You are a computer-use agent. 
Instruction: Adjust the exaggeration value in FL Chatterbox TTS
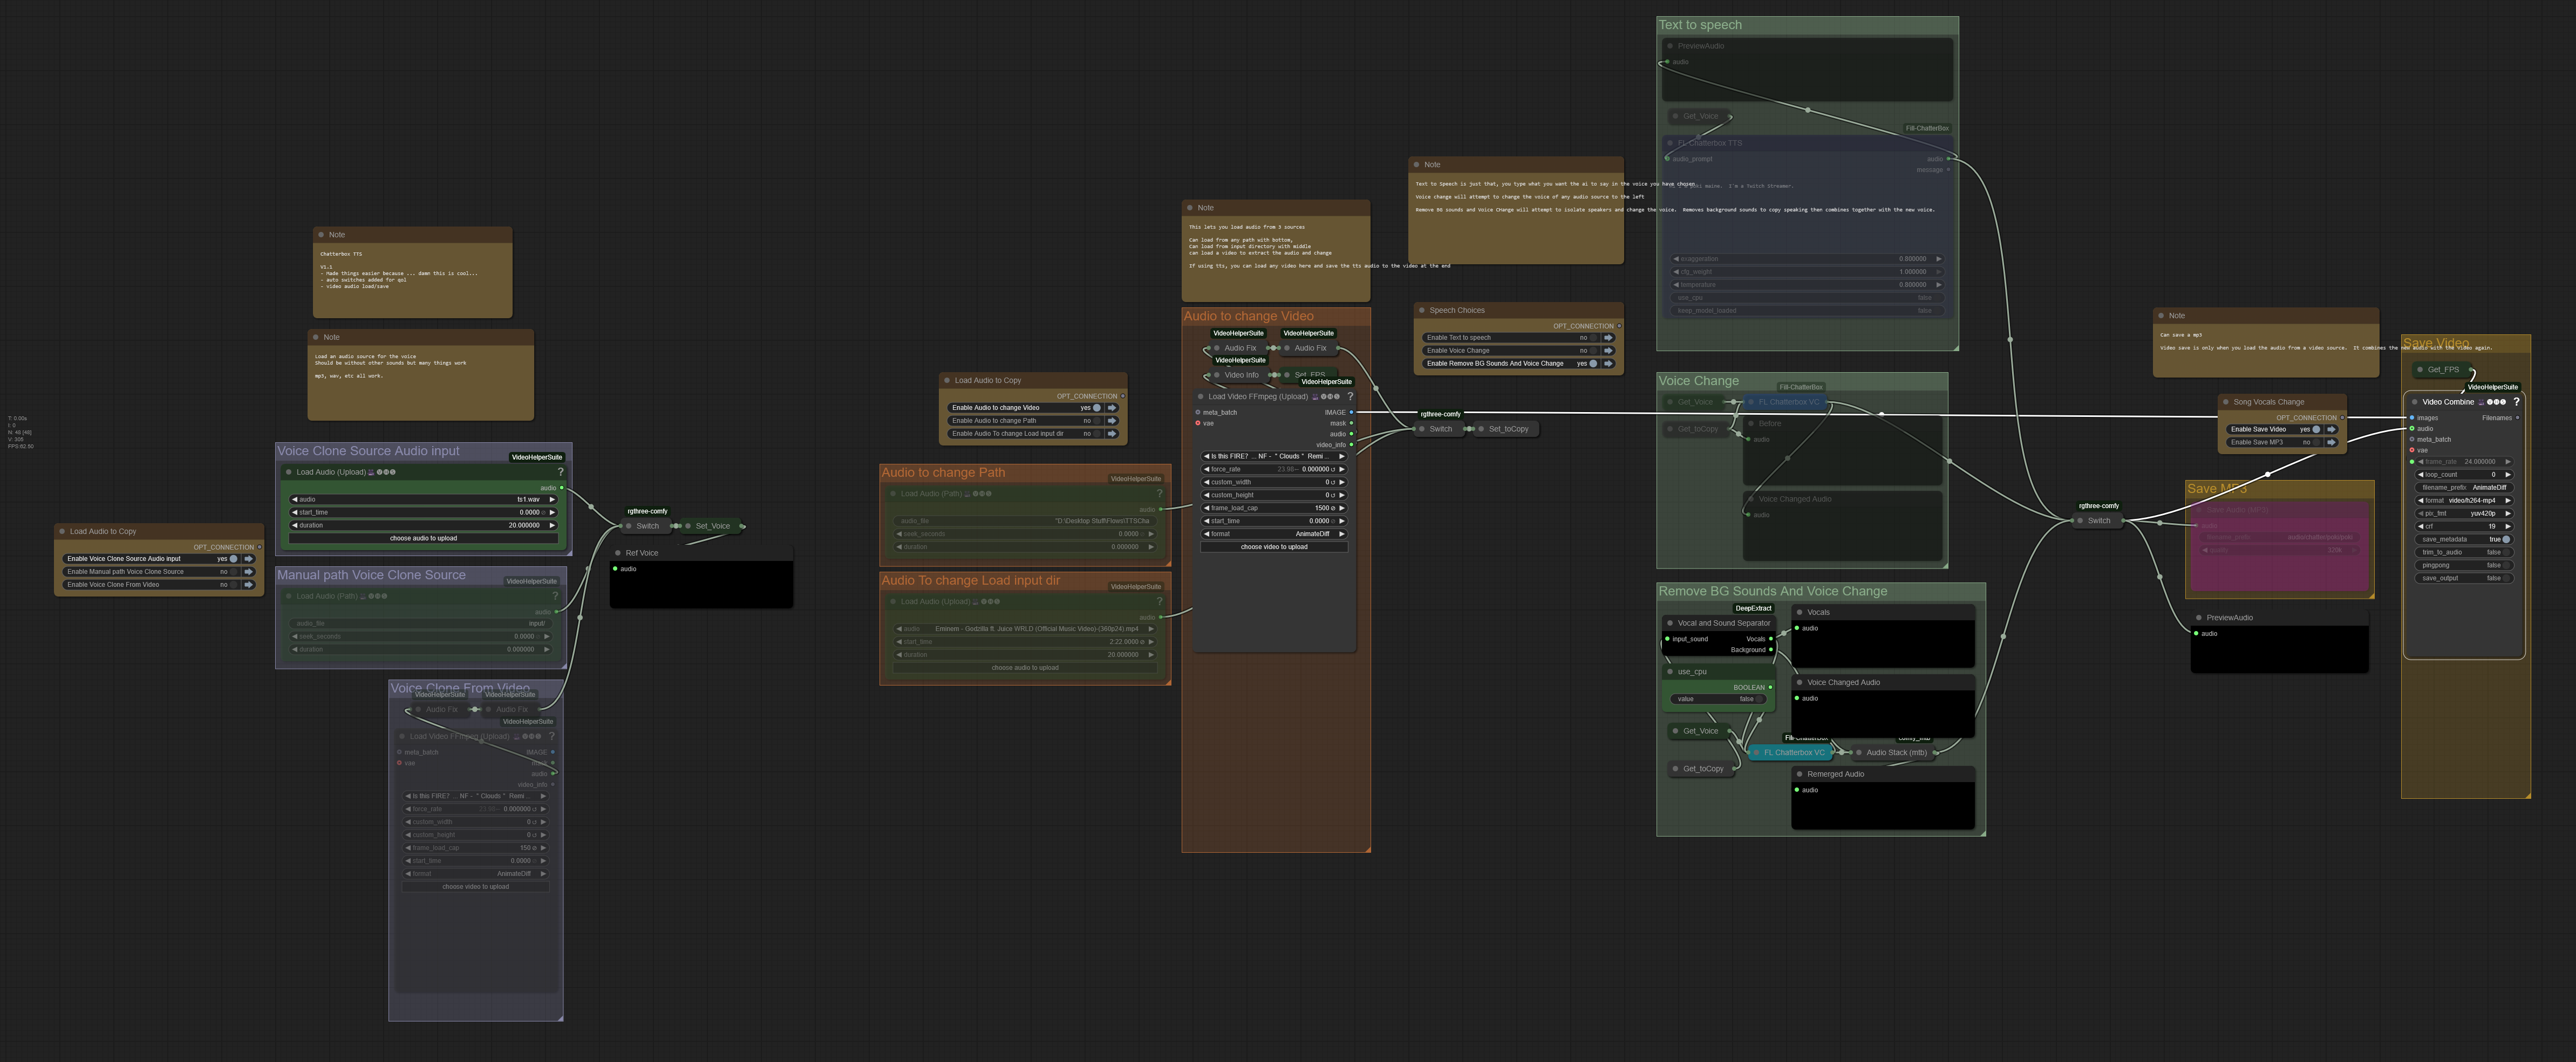pyautogui.click(x=1808, y=259)
